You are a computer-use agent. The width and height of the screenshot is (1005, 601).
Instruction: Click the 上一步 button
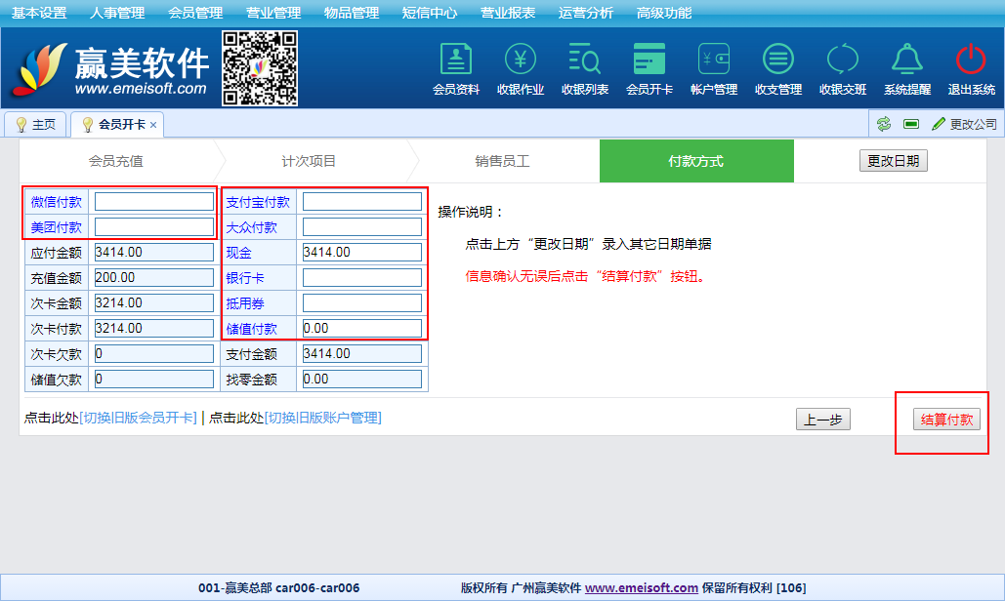point(822,420)
